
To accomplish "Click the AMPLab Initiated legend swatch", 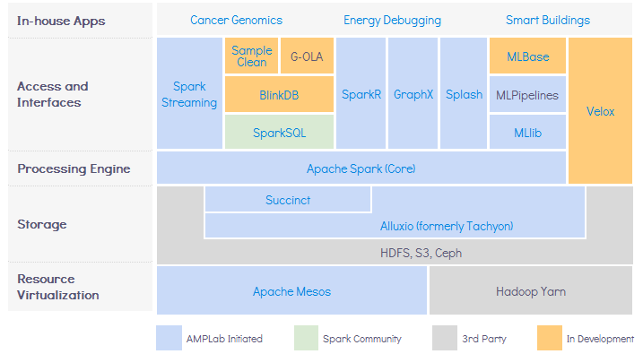I will 169,338.
